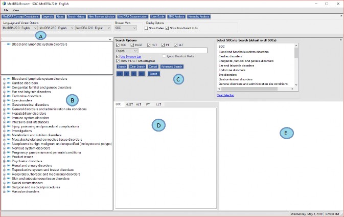Click the last-result navigation arrow button
Viewport: 344px width, 217px height.
(x=142, y=74)
